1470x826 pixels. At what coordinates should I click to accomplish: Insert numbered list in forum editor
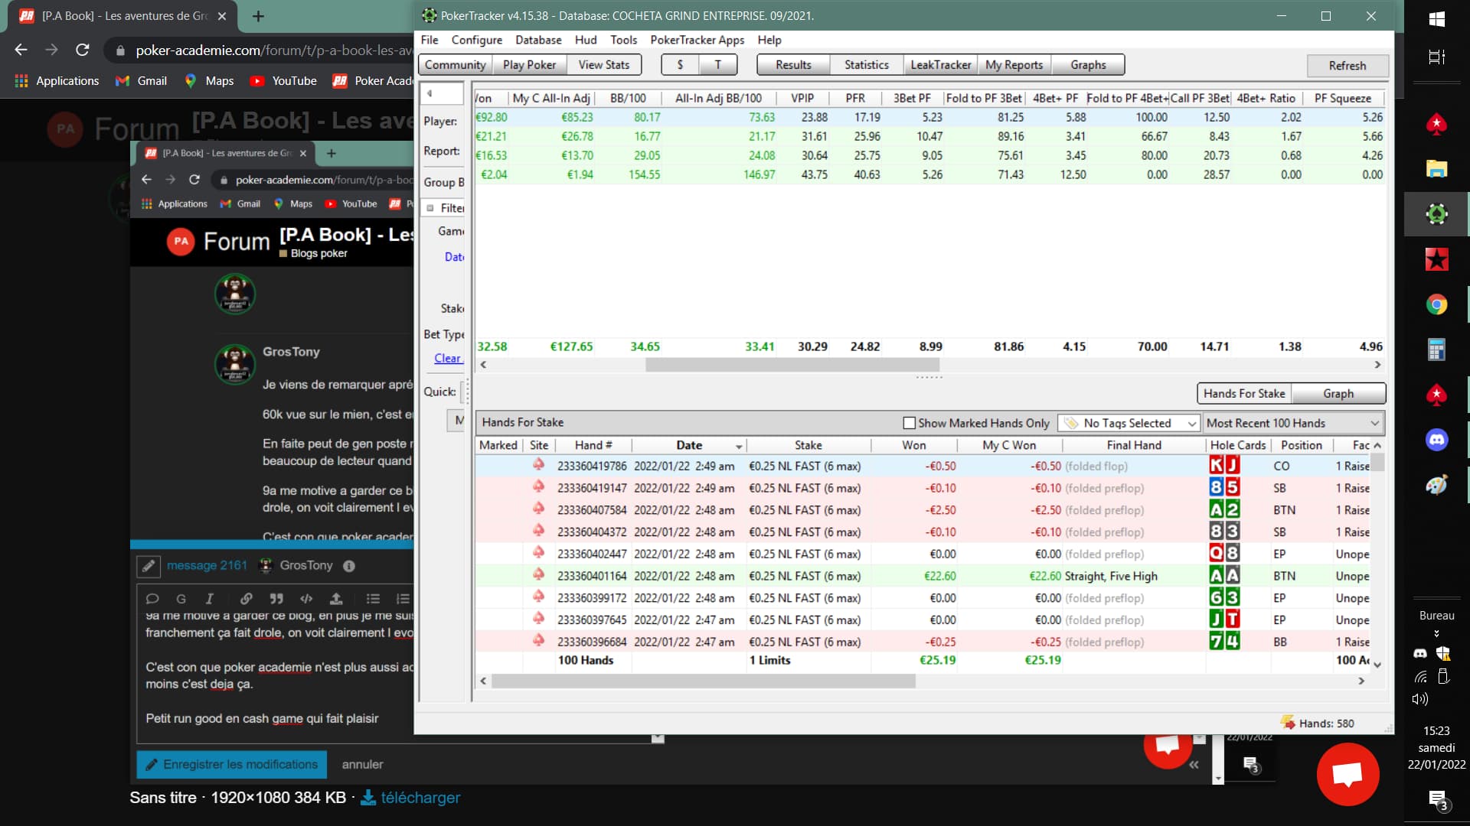[403, 599]
